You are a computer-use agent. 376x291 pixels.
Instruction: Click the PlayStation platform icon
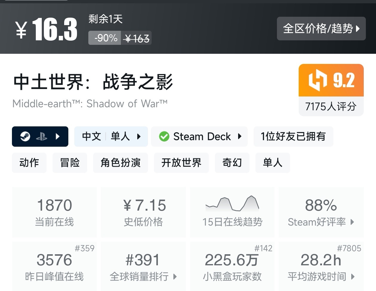click(x=41, y=137)
